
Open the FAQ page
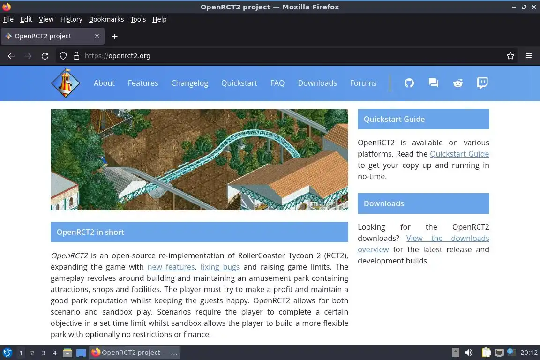(277, 83)
